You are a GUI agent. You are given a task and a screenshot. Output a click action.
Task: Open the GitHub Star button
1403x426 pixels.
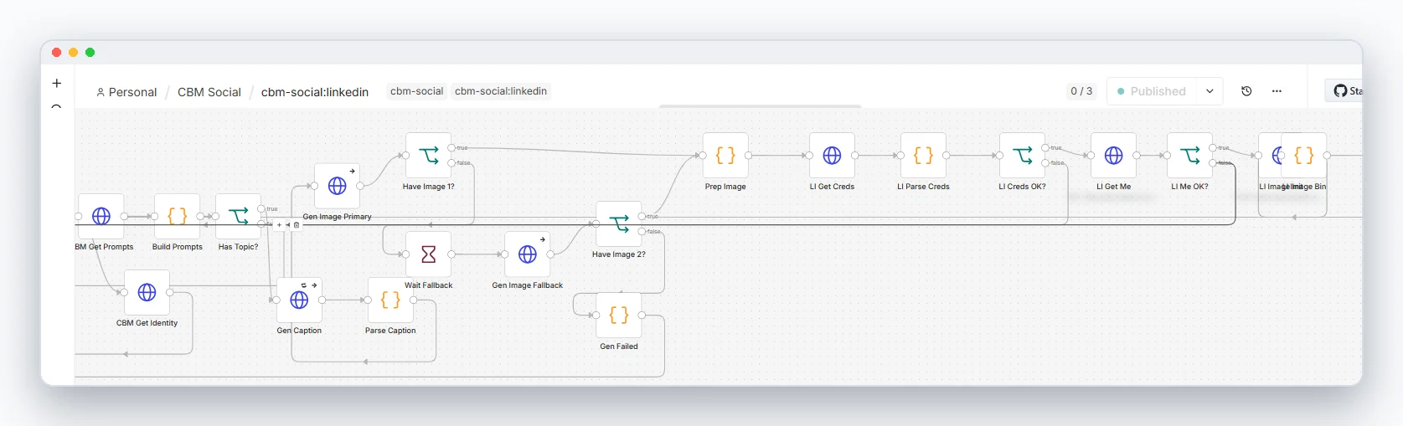point(1345,91)
